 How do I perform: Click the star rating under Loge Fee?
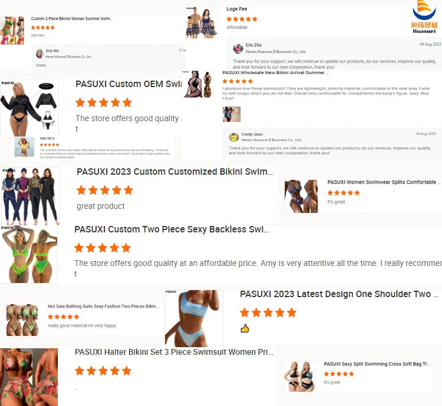pos(242,19)
